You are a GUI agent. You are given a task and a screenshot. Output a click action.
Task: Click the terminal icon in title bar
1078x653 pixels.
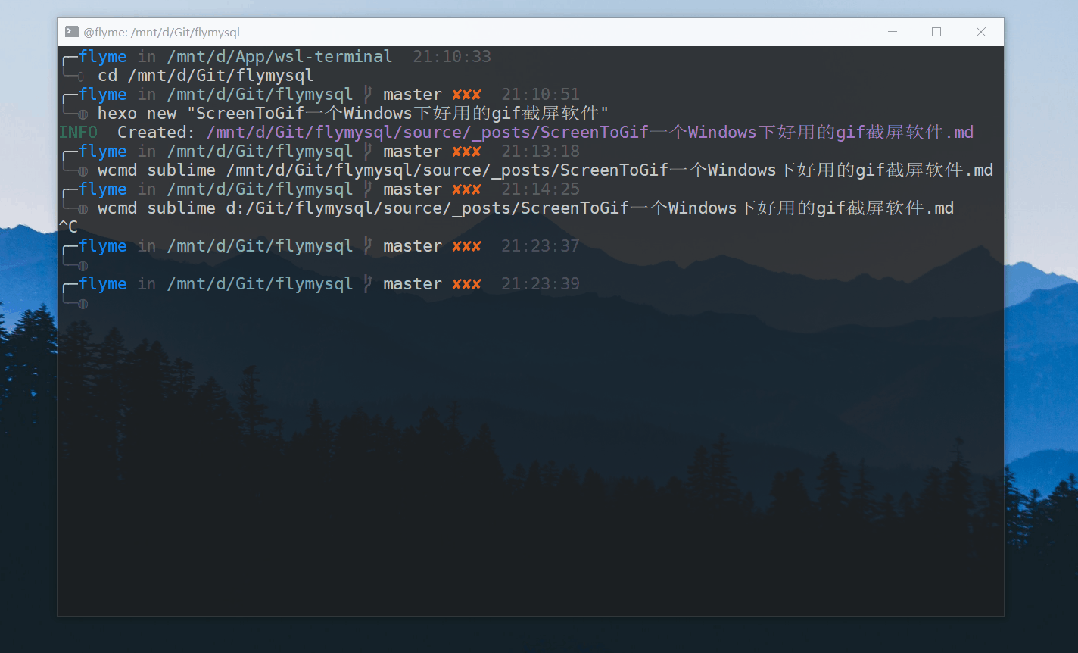click(72, 32)
